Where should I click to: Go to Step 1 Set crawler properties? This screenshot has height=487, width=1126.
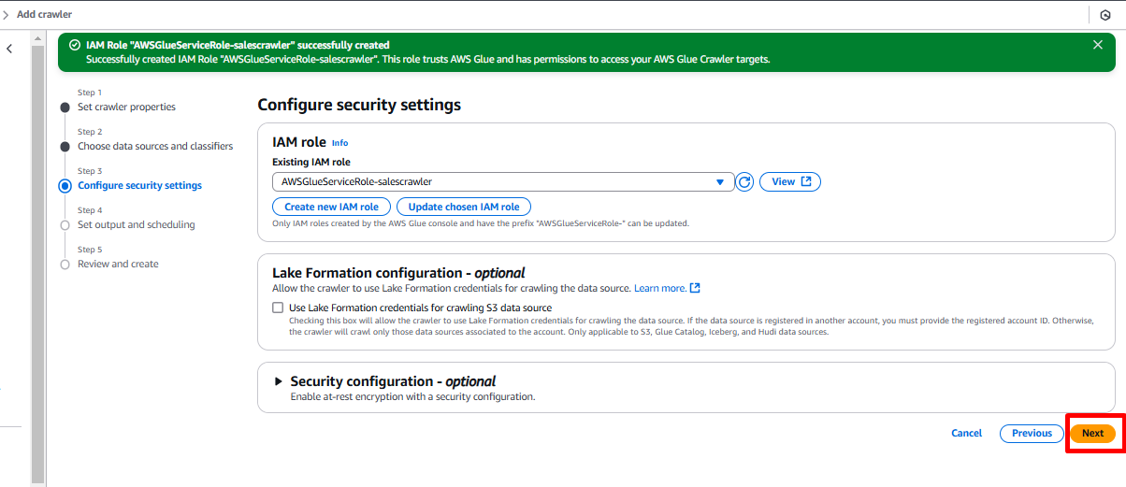coord(126,107)
